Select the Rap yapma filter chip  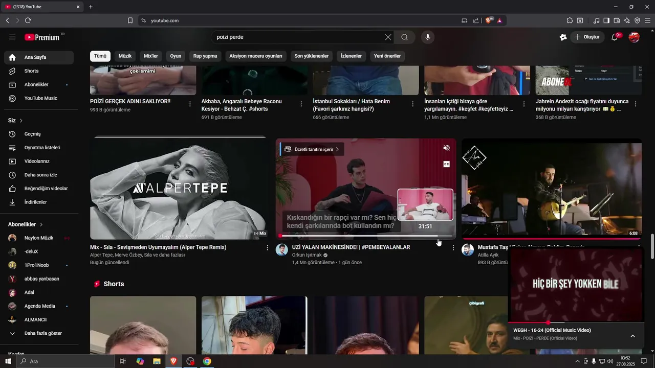pos(205,56)
